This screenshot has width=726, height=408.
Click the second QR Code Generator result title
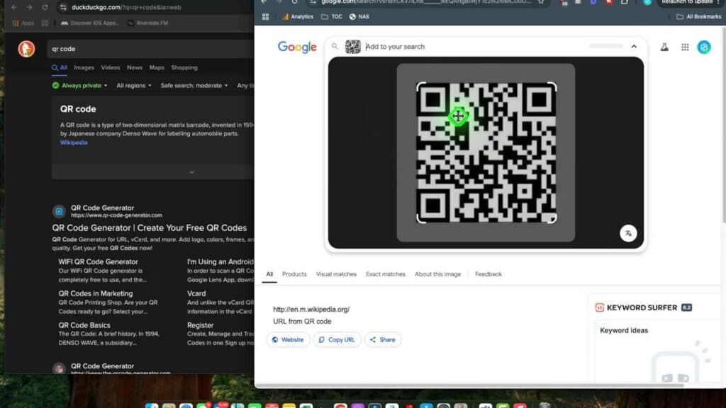coord(102,366)
